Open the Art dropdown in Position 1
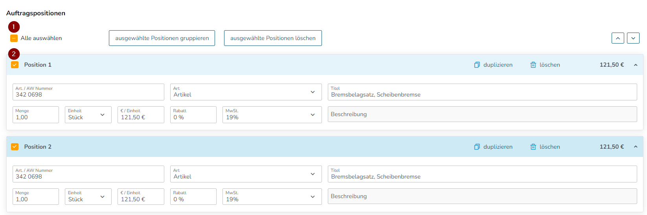647x215 pixels. click(246, 92)
